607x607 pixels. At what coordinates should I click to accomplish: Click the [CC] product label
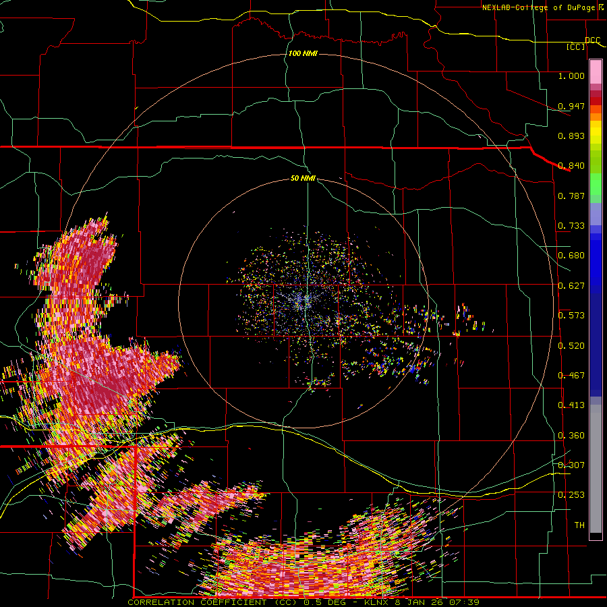pos(575,47)
